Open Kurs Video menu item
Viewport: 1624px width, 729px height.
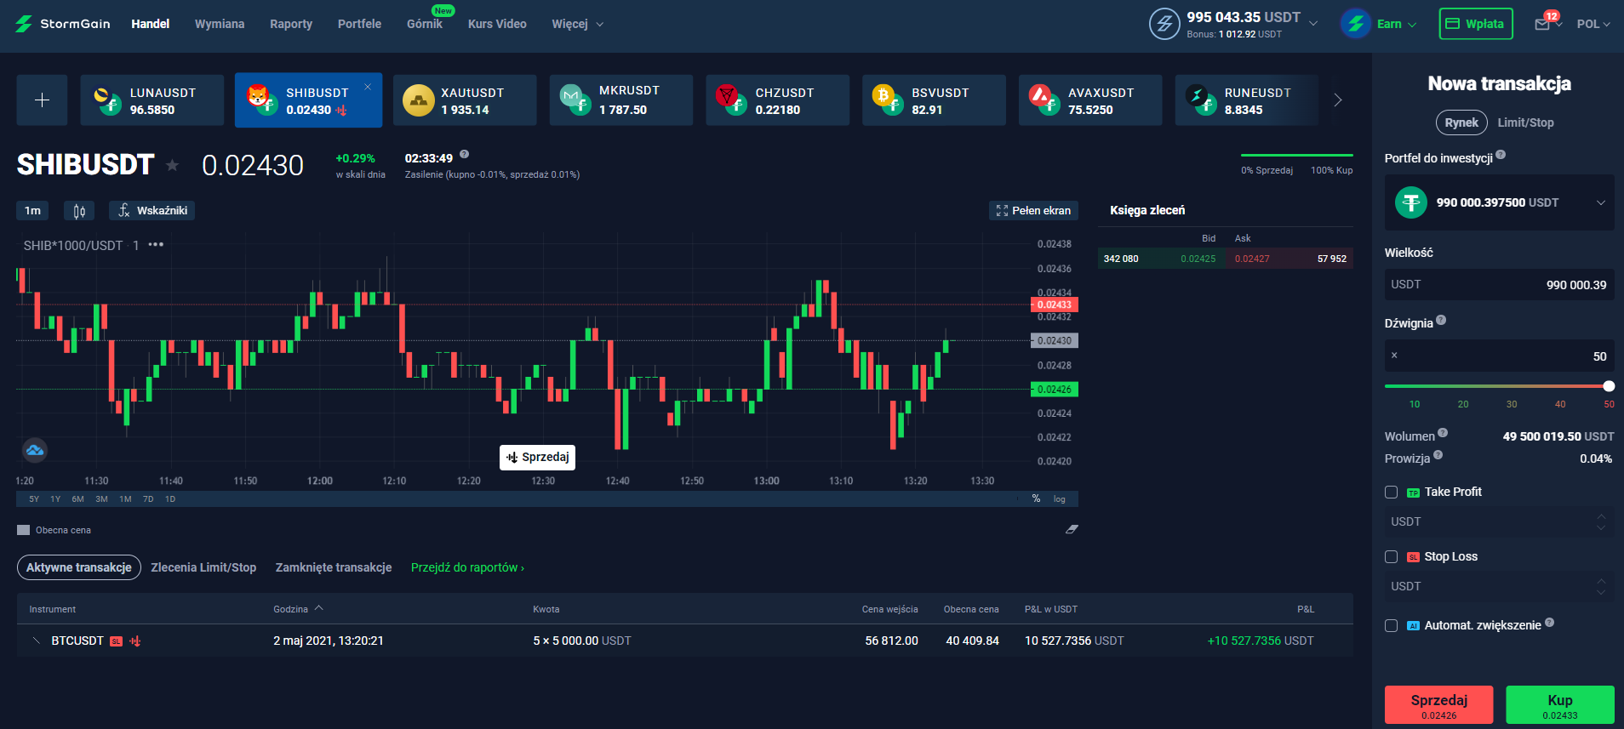point(497,24)
